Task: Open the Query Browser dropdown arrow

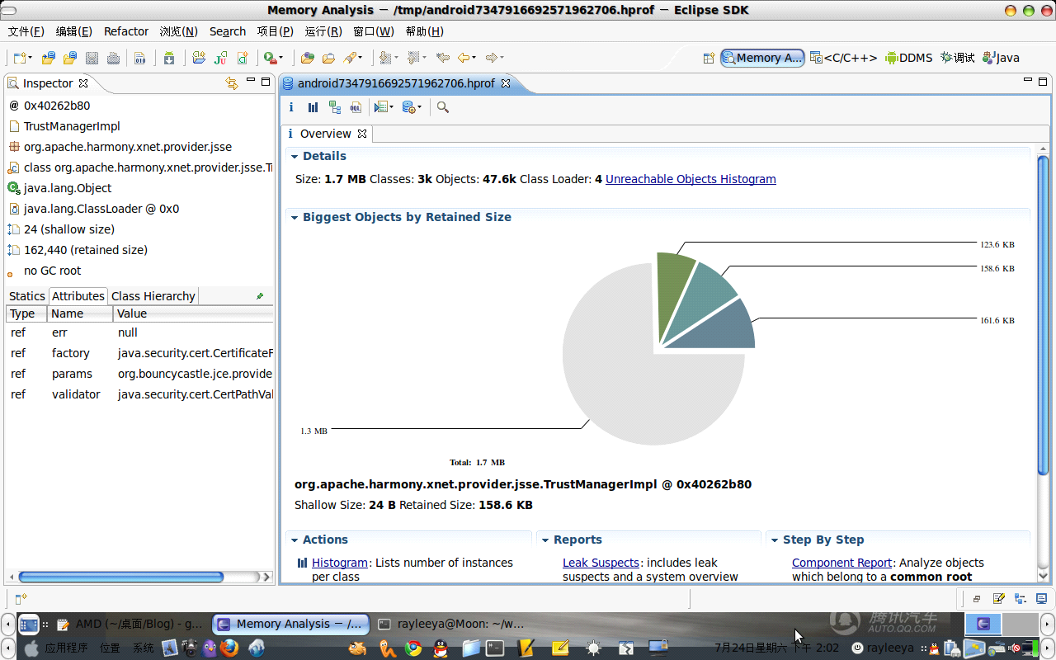Action: (x=391, y=107)
